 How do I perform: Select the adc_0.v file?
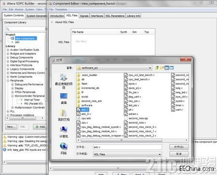pos(84,114)
